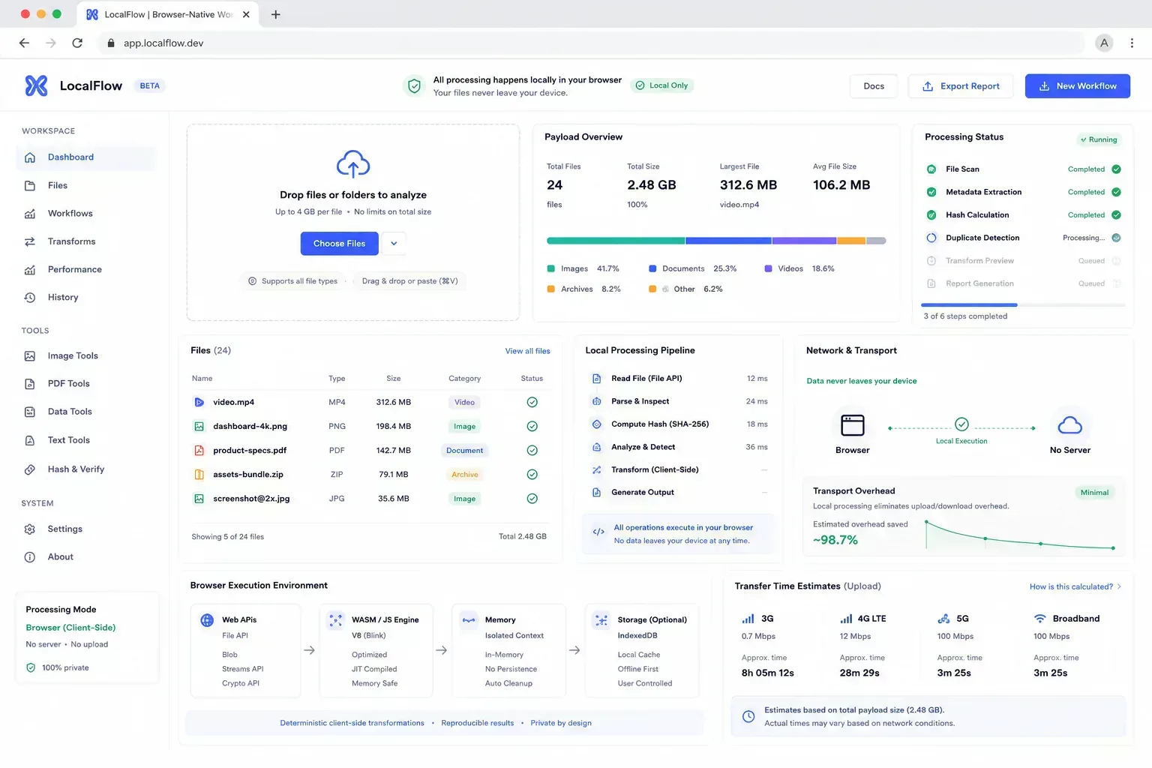Click the assets-bundle.zip archive icon
1152x768 pixels.
[199, 474]
